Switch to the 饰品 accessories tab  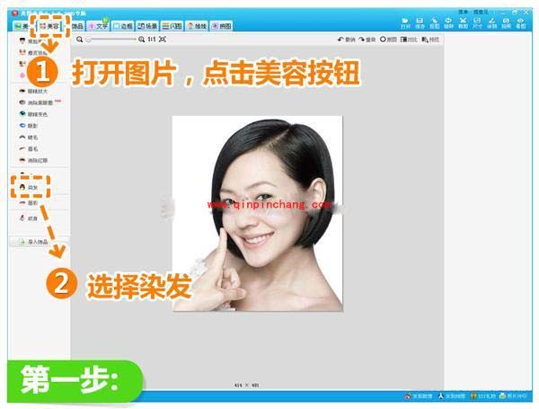76,26
